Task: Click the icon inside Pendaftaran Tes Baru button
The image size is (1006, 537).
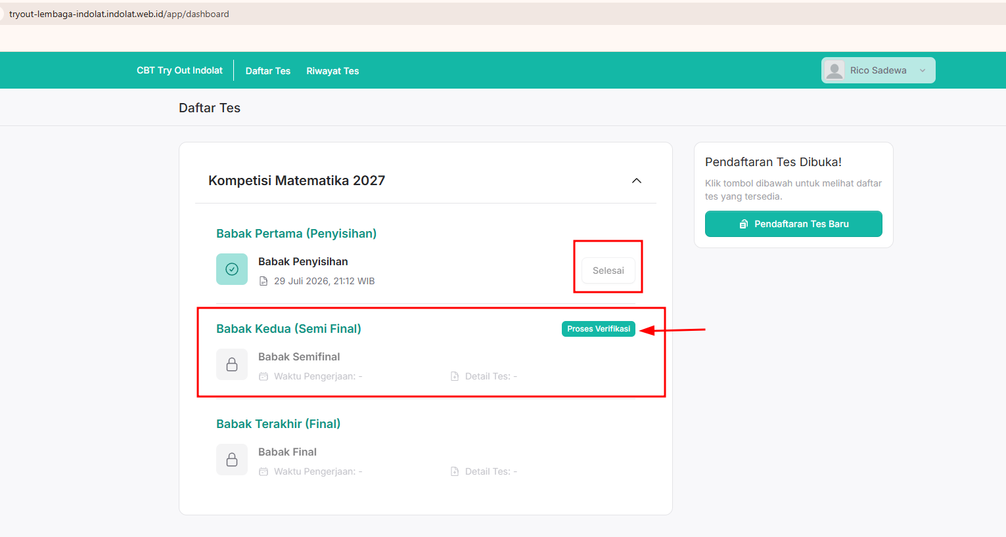Action: click(x=744, y=224)
